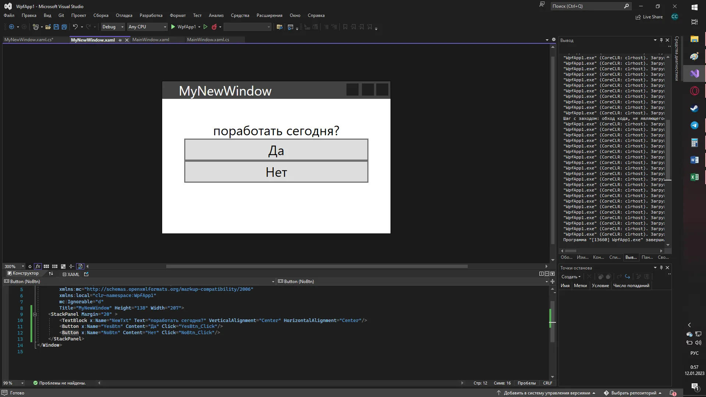Open Telegram from the Windows taskbar
Viewport: 706px width, 397px height.
(694, 125)
